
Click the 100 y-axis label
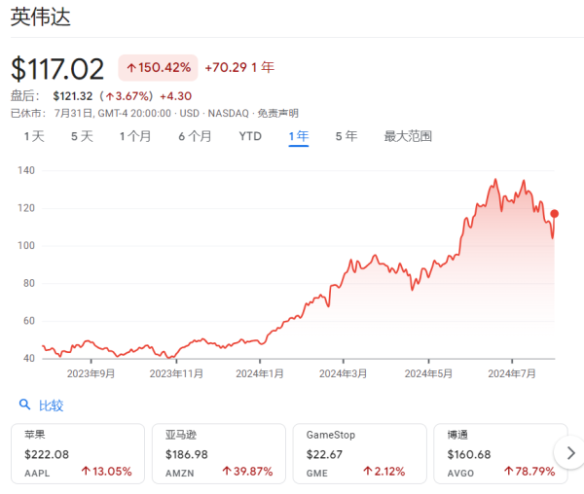point(26,245)
